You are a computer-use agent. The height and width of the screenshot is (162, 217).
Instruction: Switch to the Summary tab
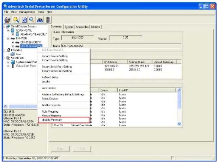[56, 26]
